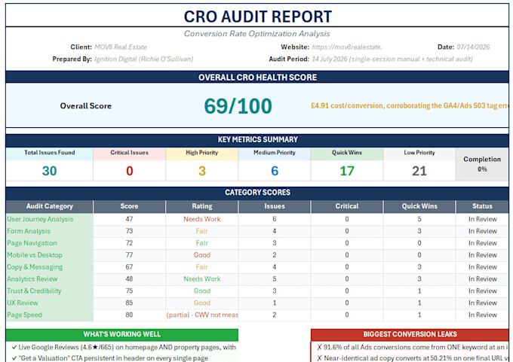The width and height of the screenshot is (513, 362).
Task: Click the Medium Priority label cell
Action: coord(275,154)
